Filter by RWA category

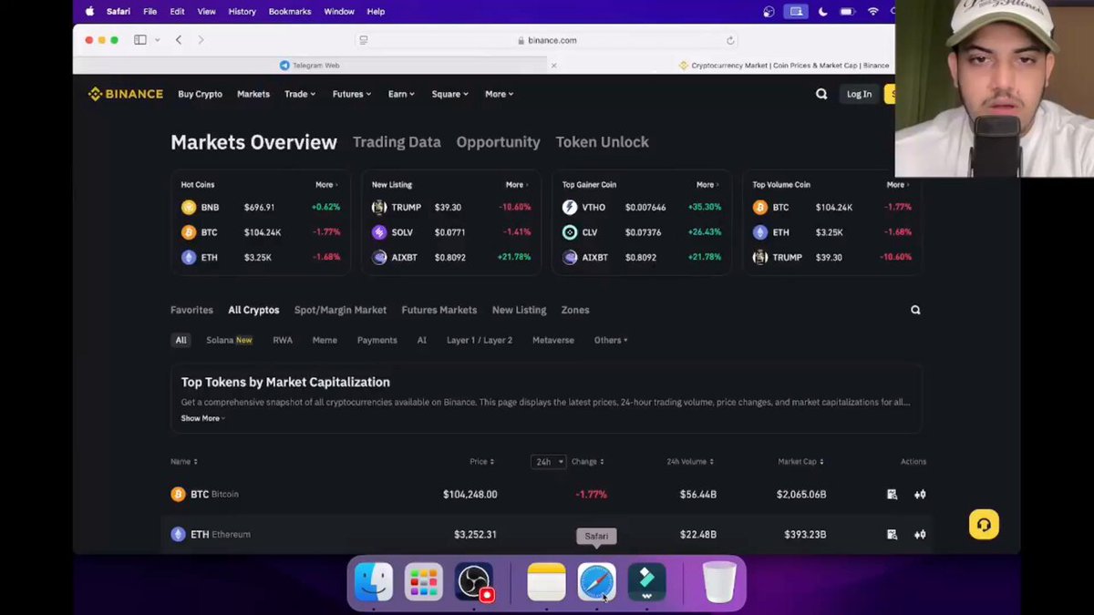[x=283, y=340]
